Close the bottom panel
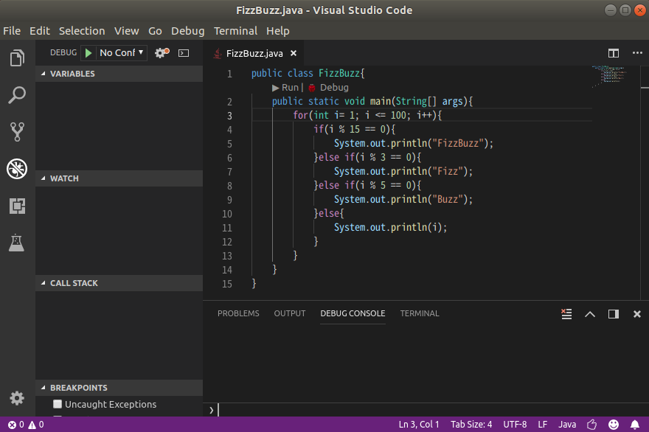 pyautogui.click(x=637, y=314)
